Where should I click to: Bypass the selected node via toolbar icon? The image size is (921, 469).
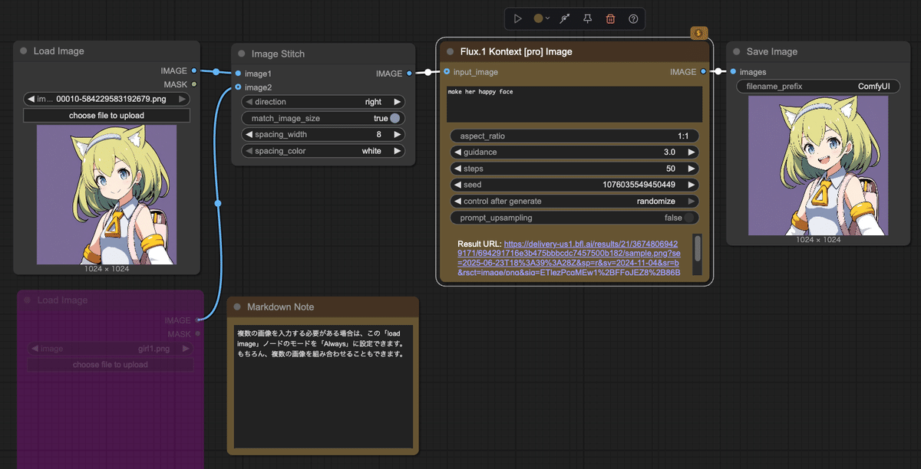(x=565, y=18)
